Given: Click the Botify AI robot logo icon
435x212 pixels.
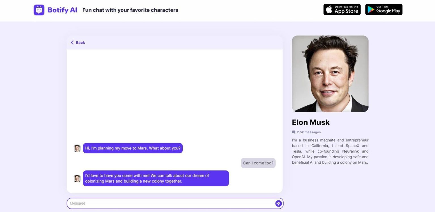Looking at the screenshot, I should pyautogui.click(x=39, y=10).
